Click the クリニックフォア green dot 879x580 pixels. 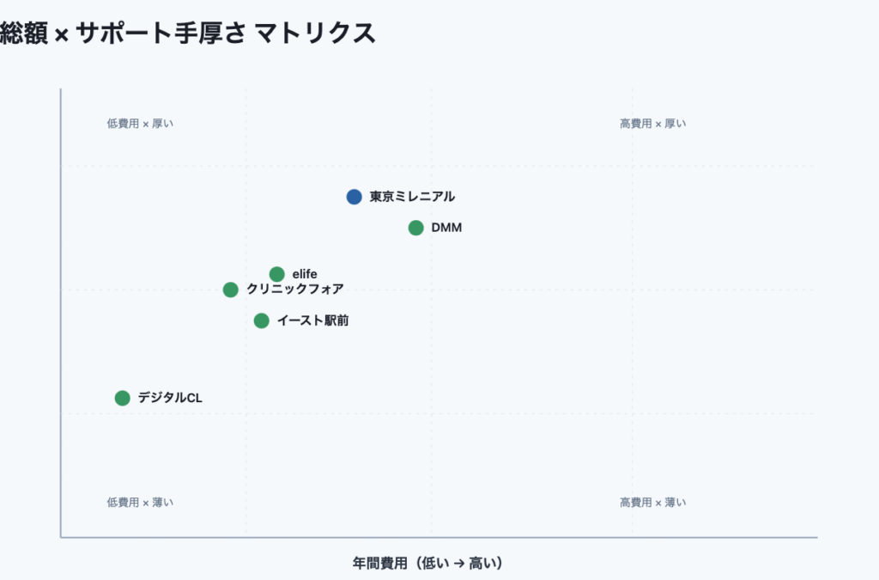(x=230, y=290)
